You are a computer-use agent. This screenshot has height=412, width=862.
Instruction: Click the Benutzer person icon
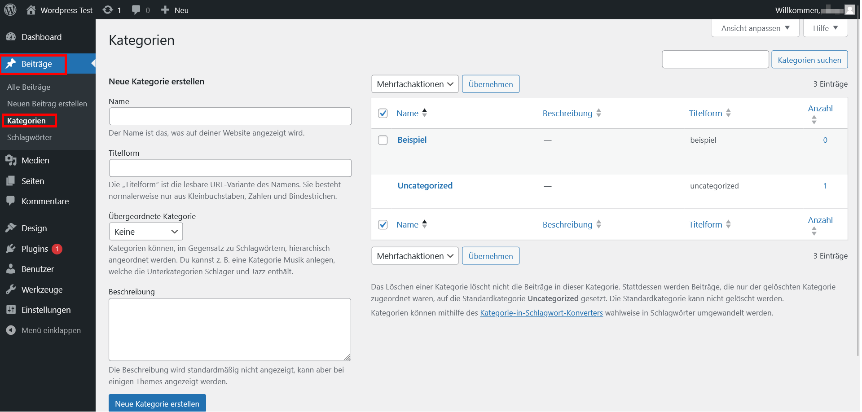11,269
